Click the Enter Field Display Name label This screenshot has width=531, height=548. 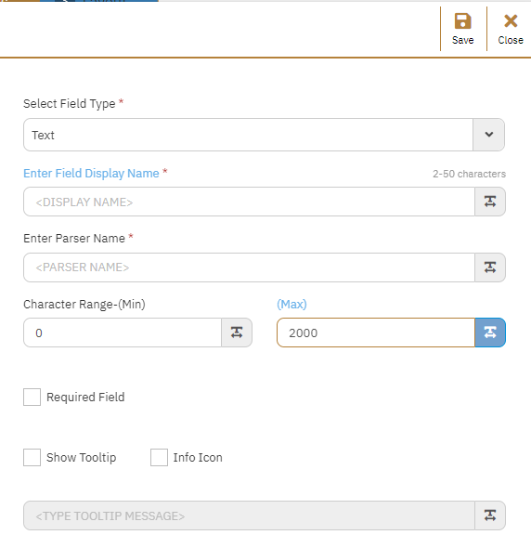[x=91, y=174]
